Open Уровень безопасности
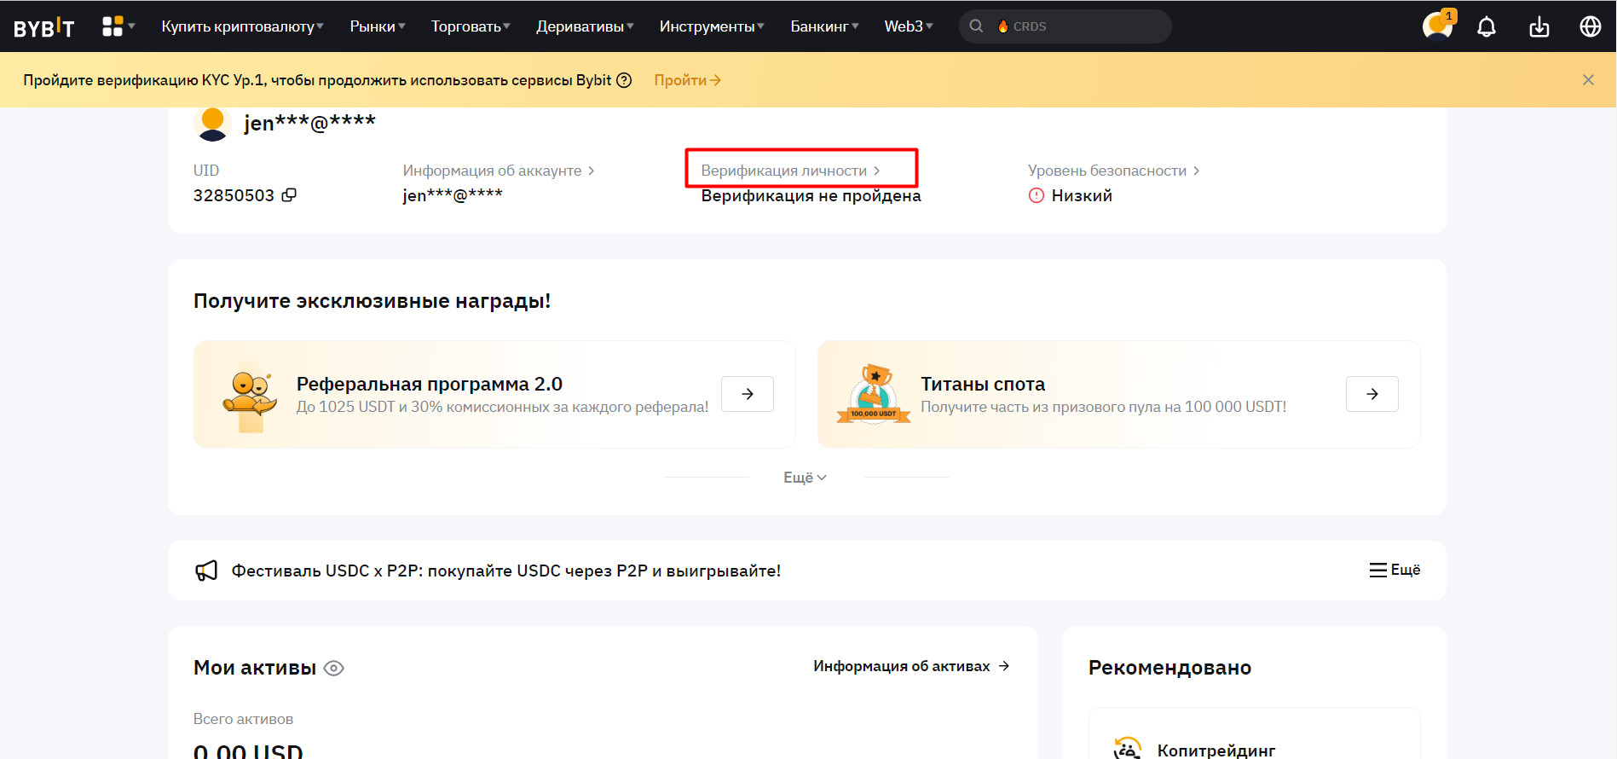The width and height of the screenshot is (1617, 759). [x=1113, y=171]
